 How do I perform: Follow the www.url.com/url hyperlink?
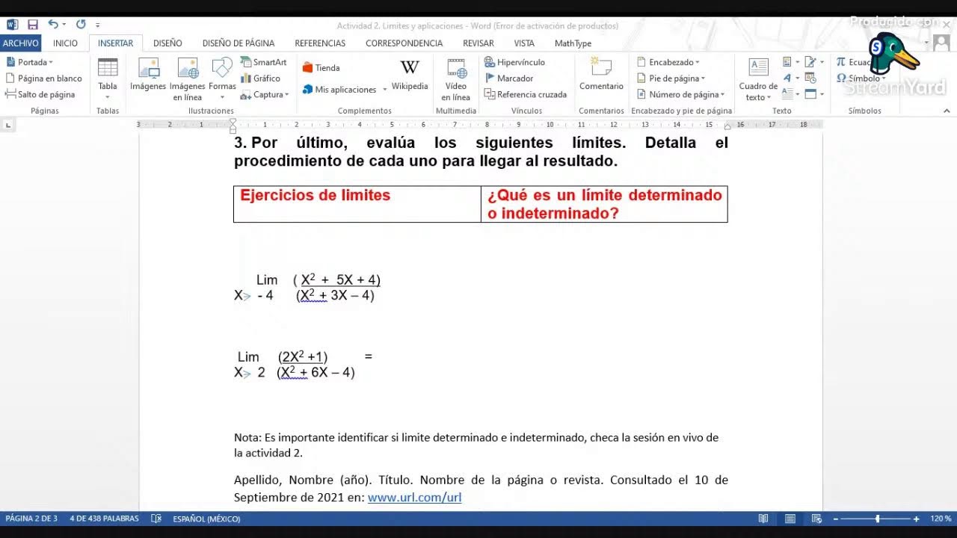coord(414,498)
